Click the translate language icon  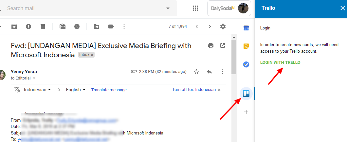17,90
